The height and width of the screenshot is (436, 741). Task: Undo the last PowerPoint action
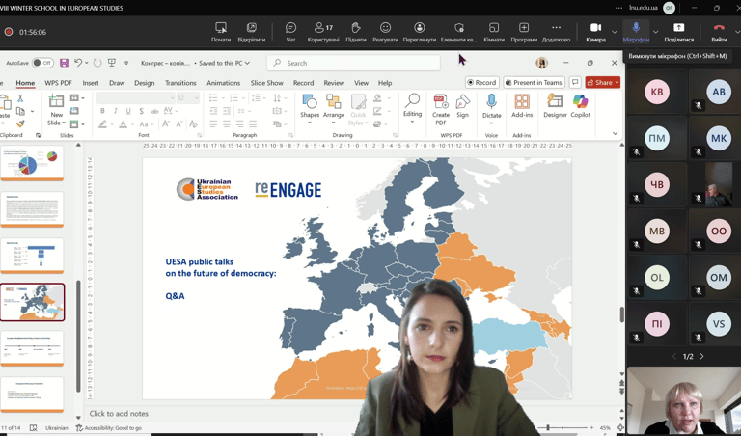78,63
